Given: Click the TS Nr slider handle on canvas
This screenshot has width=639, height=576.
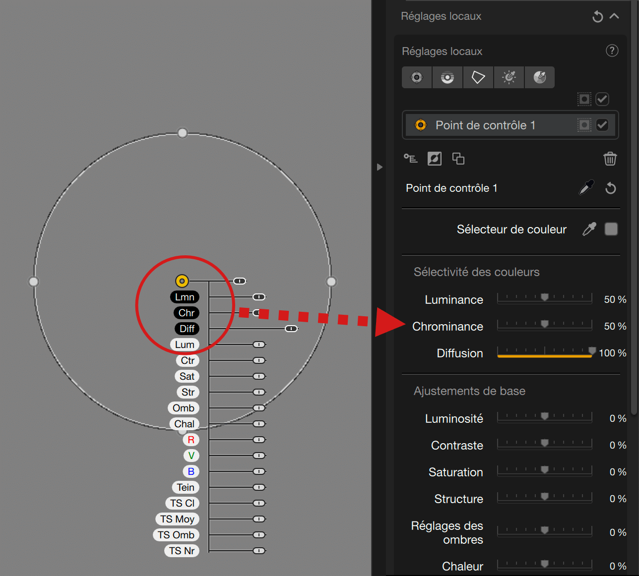Looking at the screenshot, I should pos(259,551).
